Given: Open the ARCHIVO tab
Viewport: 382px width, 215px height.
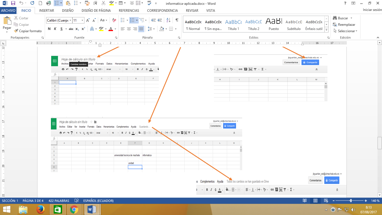Looking at the screenshot, I should coord(8,11).
